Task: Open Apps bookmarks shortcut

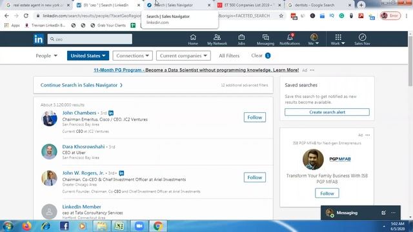Action: 12,25
